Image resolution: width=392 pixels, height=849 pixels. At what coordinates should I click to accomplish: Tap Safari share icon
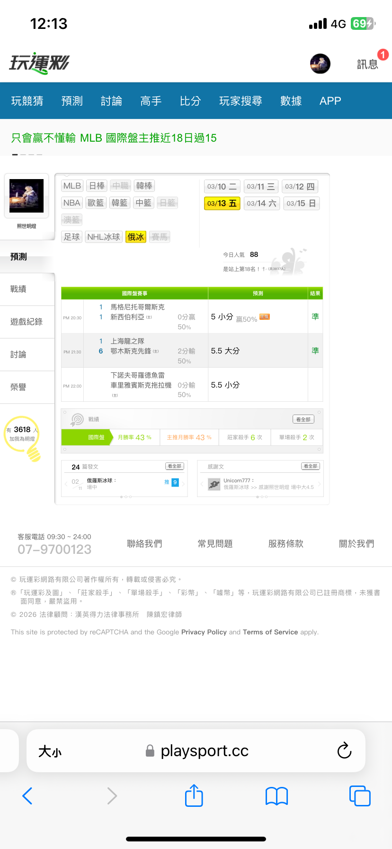click(x=194, y=795)
